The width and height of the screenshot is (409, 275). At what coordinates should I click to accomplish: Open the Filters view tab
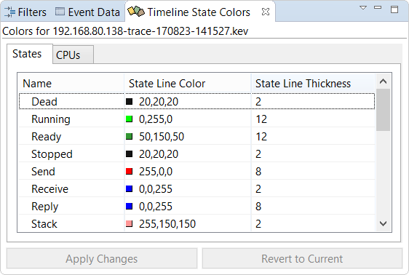25,12
